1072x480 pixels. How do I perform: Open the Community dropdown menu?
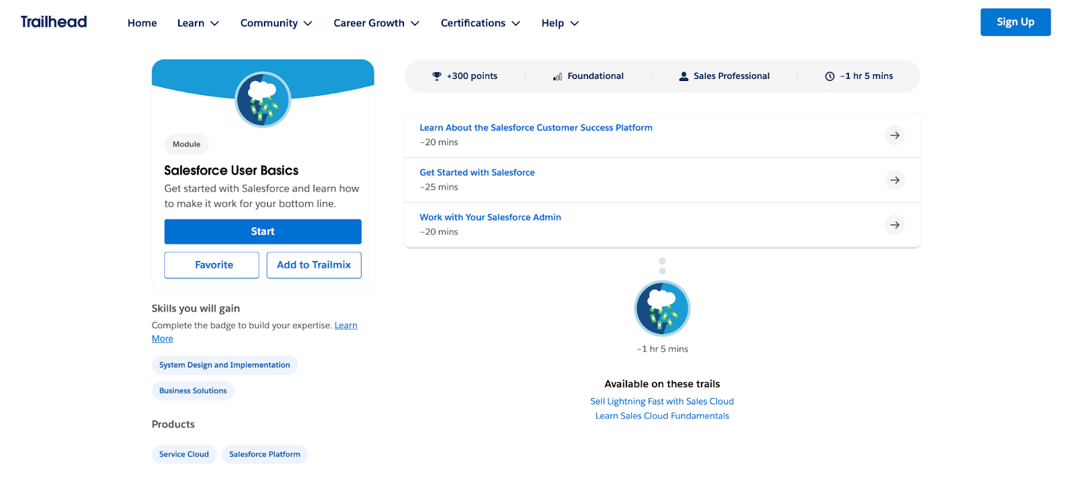click(x=276, y=23)
